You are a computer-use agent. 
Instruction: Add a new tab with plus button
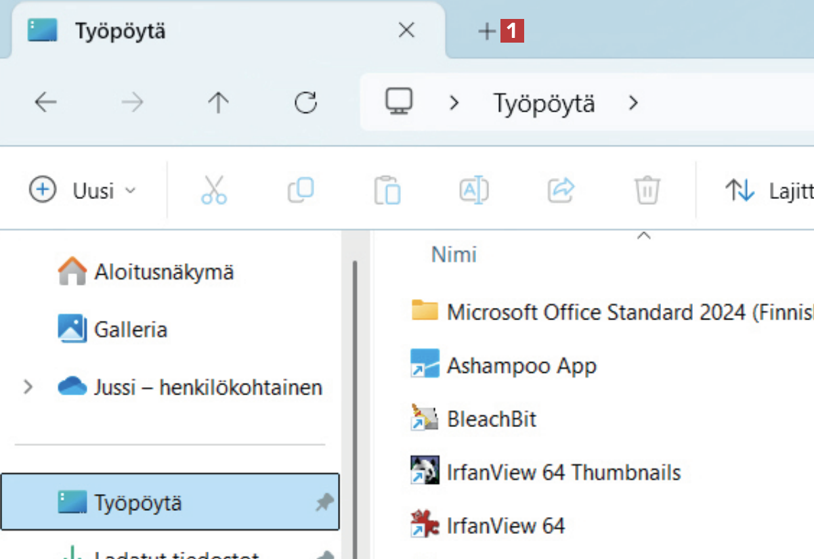pyautogui.click(x=486, y=31)
